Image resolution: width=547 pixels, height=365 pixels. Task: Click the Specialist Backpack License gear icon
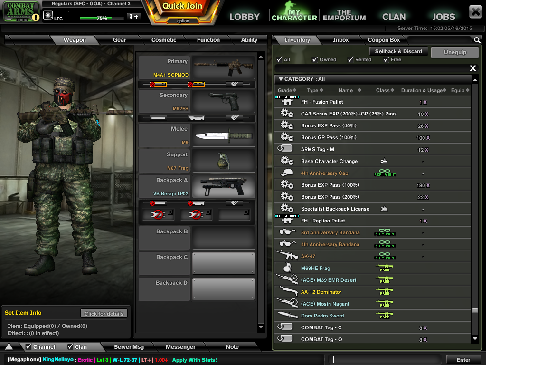coord(287,208)
